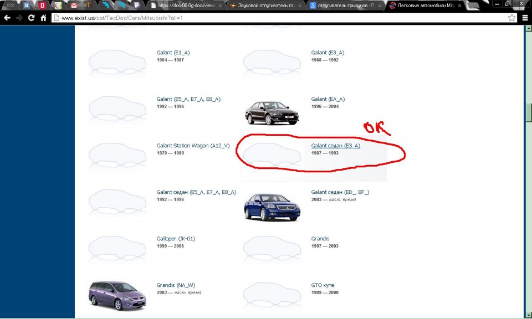The height and width of the screenshot is (319, 532).
Task: Switch to the pinned Gmail tab
Action: tap(74, 6)
